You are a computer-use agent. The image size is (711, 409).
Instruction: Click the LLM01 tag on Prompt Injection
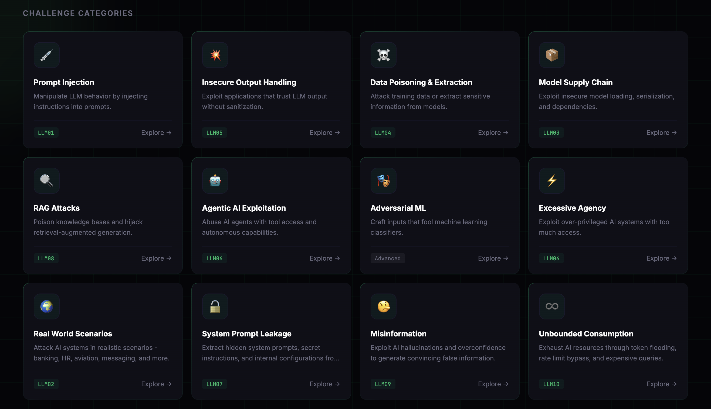click(x=46, y=132)
